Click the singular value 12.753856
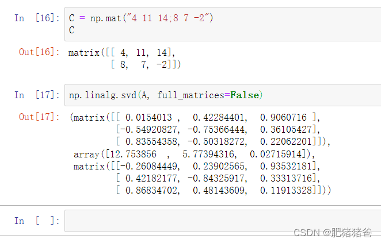Image resolution: width=381 pixels, height=243 pixels. [x=133, y=154]
